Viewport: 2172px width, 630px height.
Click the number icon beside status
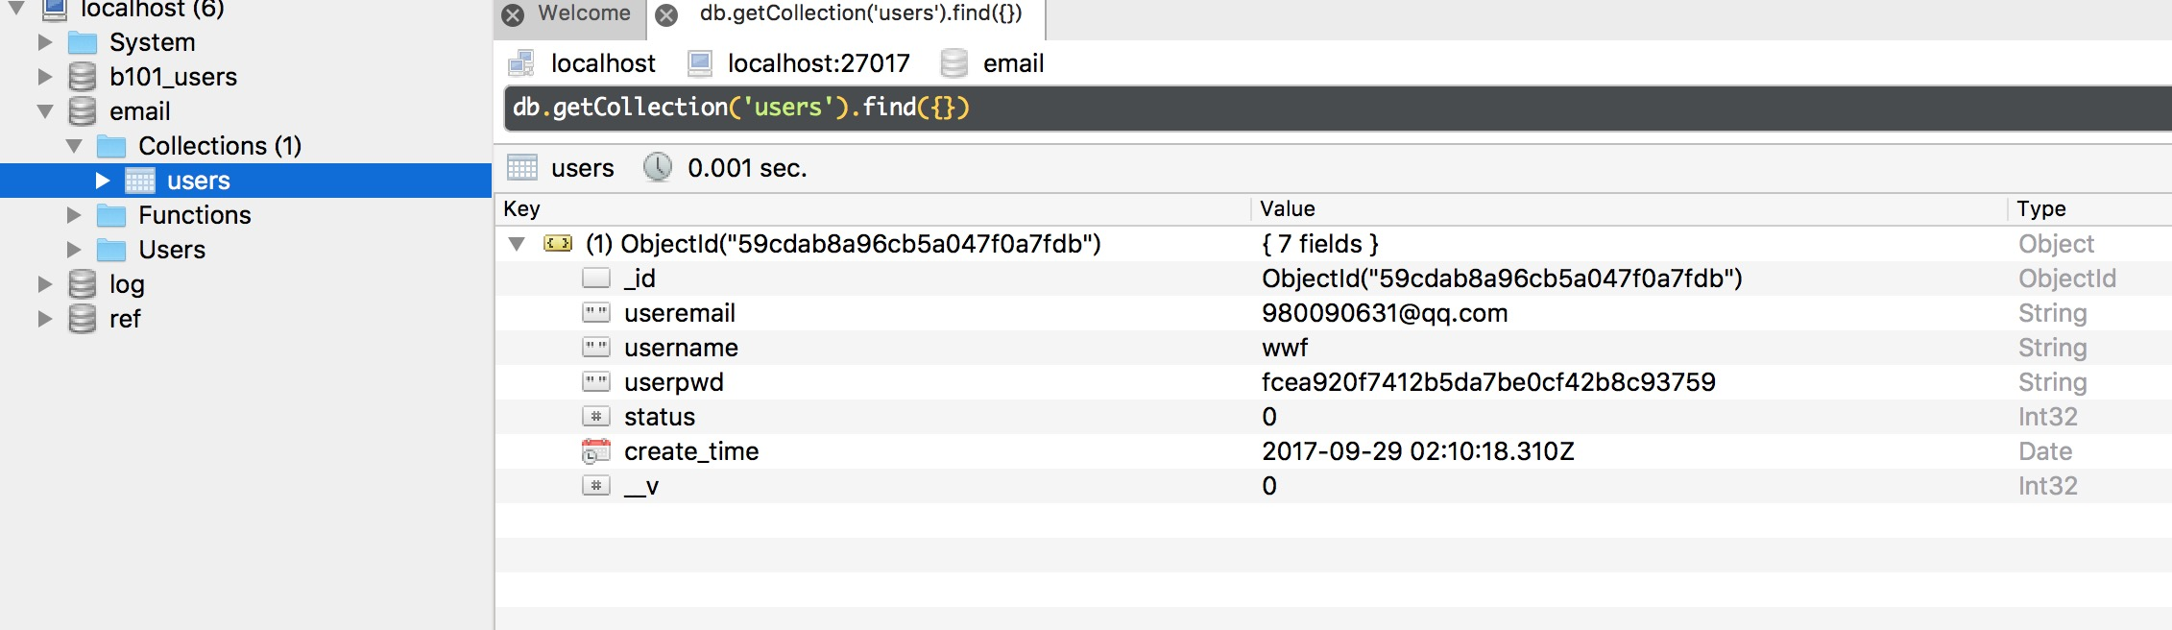point(596,417)
